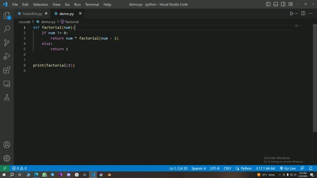The width and height of the screenshot is (317, 178).
Task: Open the Run menu
Action: pos(77,4)
